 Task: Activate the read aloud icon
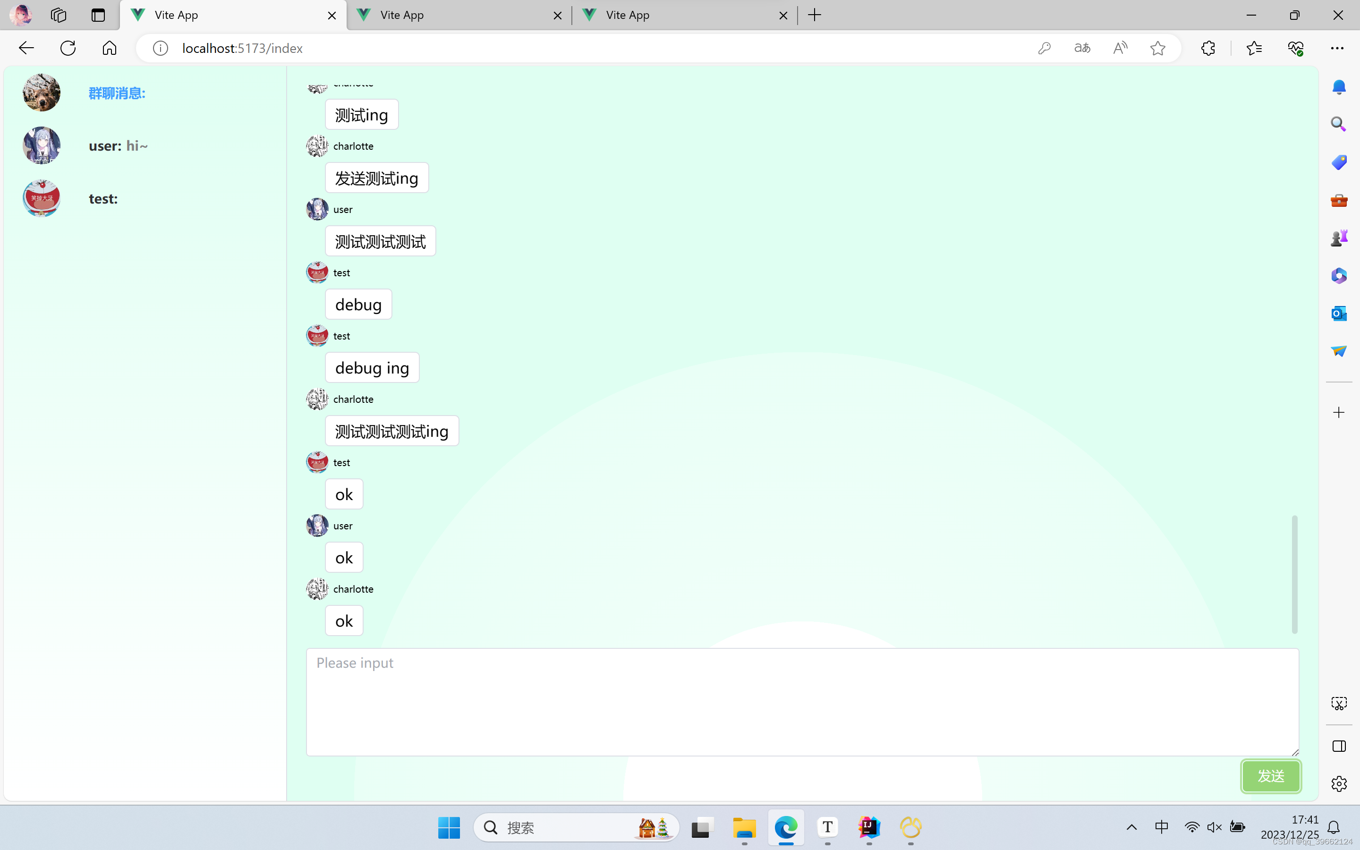(1120, 48)
